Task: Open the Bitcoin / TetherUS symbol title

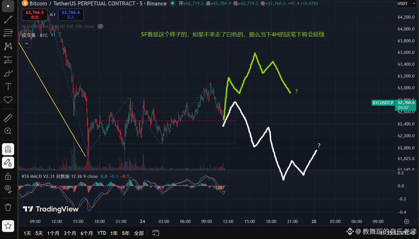Action: tap(98, 3)
